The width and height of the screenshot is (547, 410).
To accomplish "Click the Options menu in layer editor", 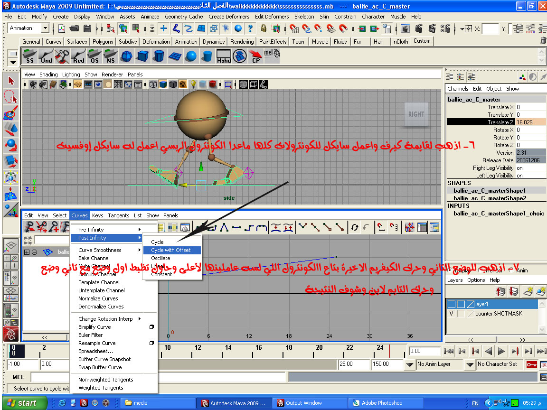I will 476,280.
